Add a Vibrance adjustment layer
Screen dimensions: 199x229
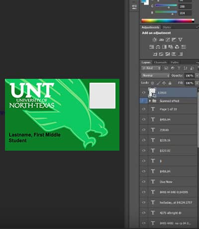tap(180, 39)
